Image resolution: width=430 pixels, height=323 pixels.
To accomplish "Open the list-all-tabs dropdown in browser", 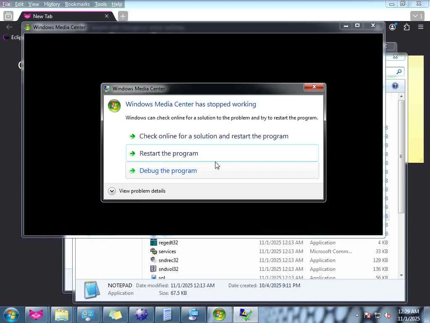I will pyautogui.click(x=418, y=16).
